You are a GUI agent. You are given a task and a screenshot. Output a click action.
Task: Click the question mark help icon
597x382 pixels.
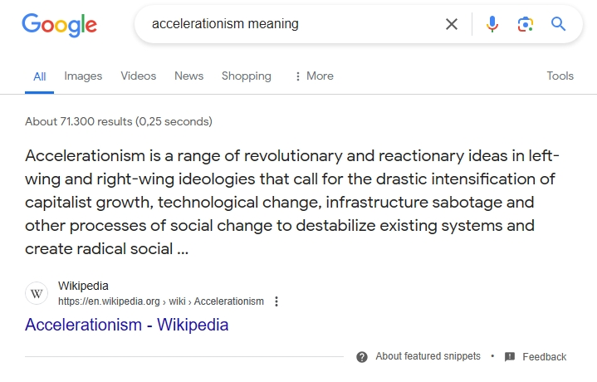[362, 356]
